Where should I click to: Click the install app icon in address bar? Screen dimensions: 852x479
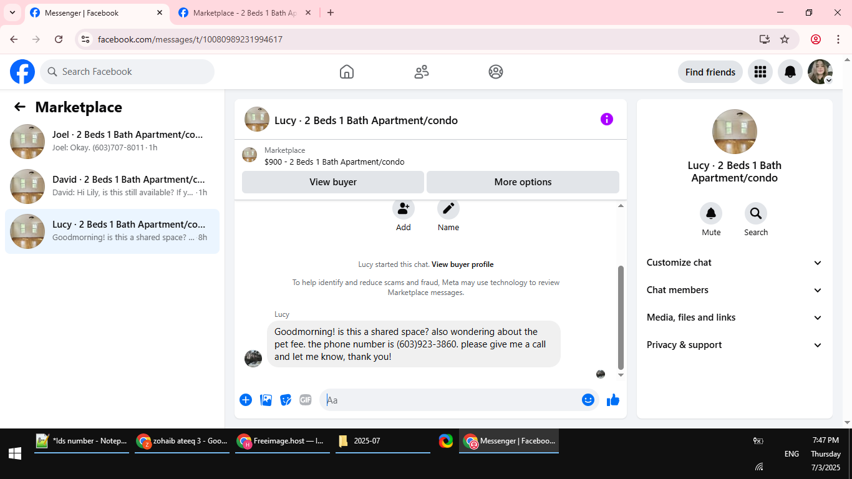coord(765,39)
